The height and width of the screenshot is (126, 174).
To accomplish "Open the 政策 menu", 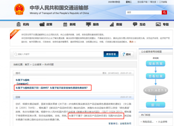I will (x=49, y=24).
